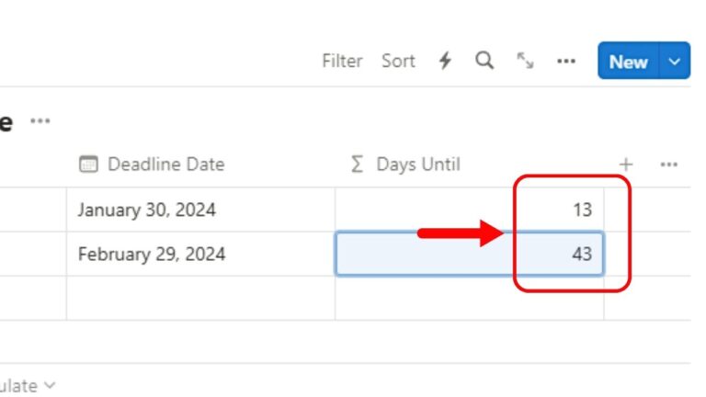The width and height of the screenshot is (706, 397).
Task: Click the plus icon to add property
Action: (626, 164)
